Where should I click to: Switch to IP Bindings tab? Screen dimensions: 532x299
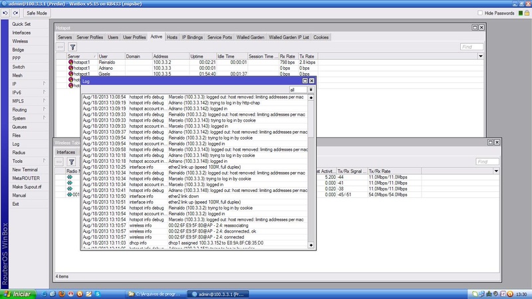[192, 37]
